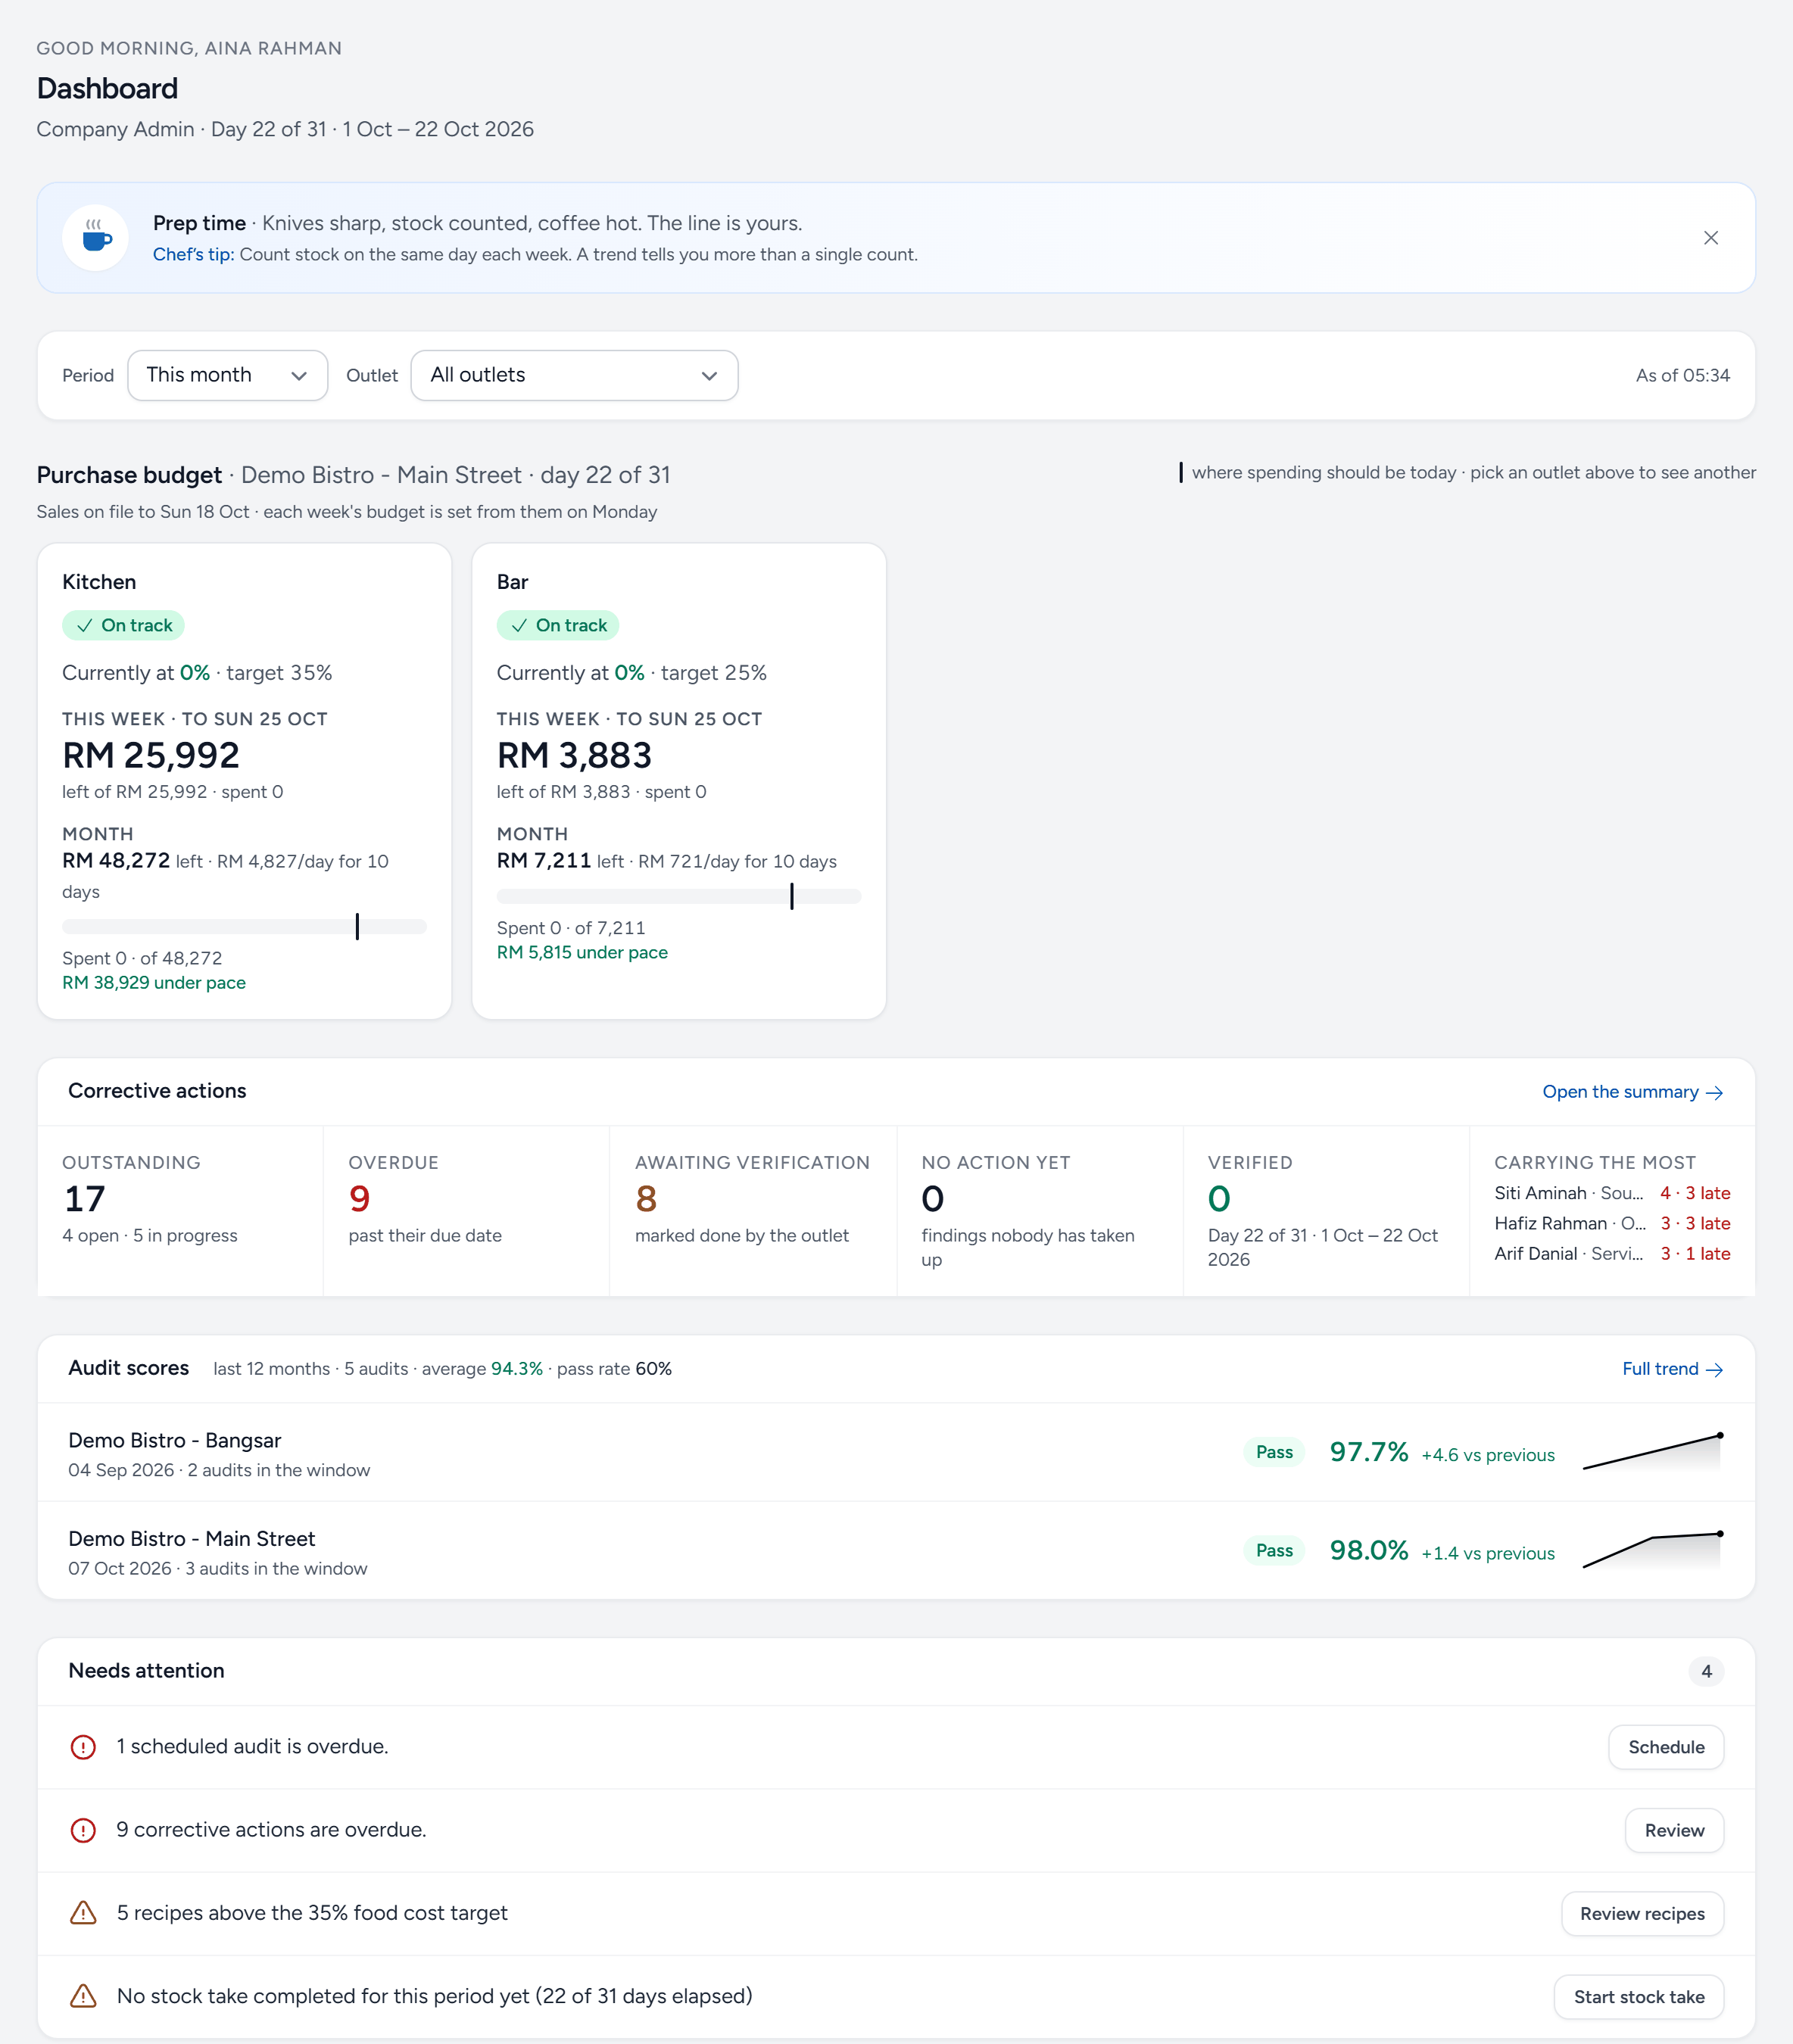This screenshot has height=2044, width=1793.
Task: Click Bar weekly amount RM 3,883
Action: point(574,755)
